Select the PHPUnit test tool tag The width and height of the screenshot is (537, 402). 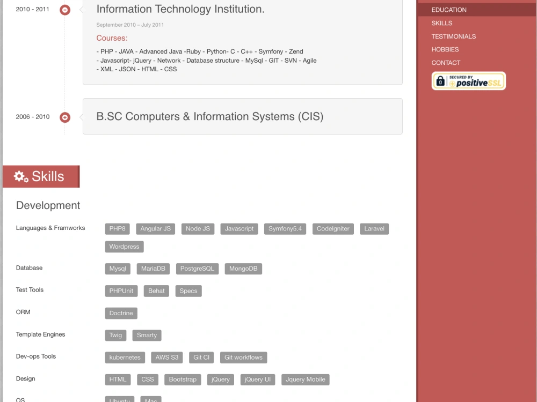[x=121, y=291]
